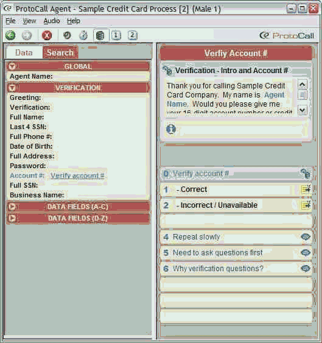Image resolution: width=322 pixels, height=343 pixels.
Task: Collapse the GLOBAL section
Action: (x=12, y=66)
